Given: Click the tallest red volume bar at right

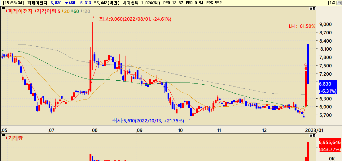Looking at the screenshot, I should [x=308, y=151].
